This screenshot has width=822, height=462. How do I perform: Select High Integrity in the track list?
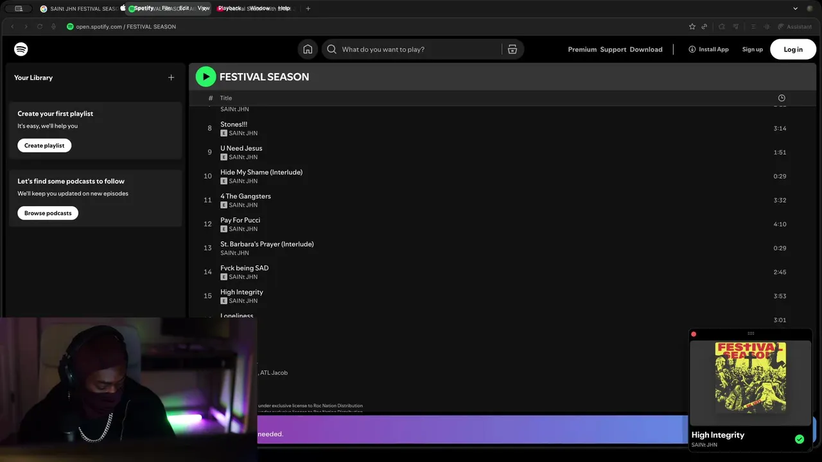click(x=241, y=292)
